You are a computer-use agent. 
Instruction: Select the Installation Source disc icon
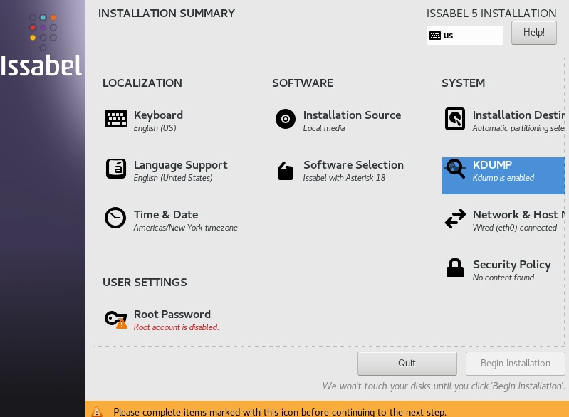pyautogui.click(x=285, y=119)
